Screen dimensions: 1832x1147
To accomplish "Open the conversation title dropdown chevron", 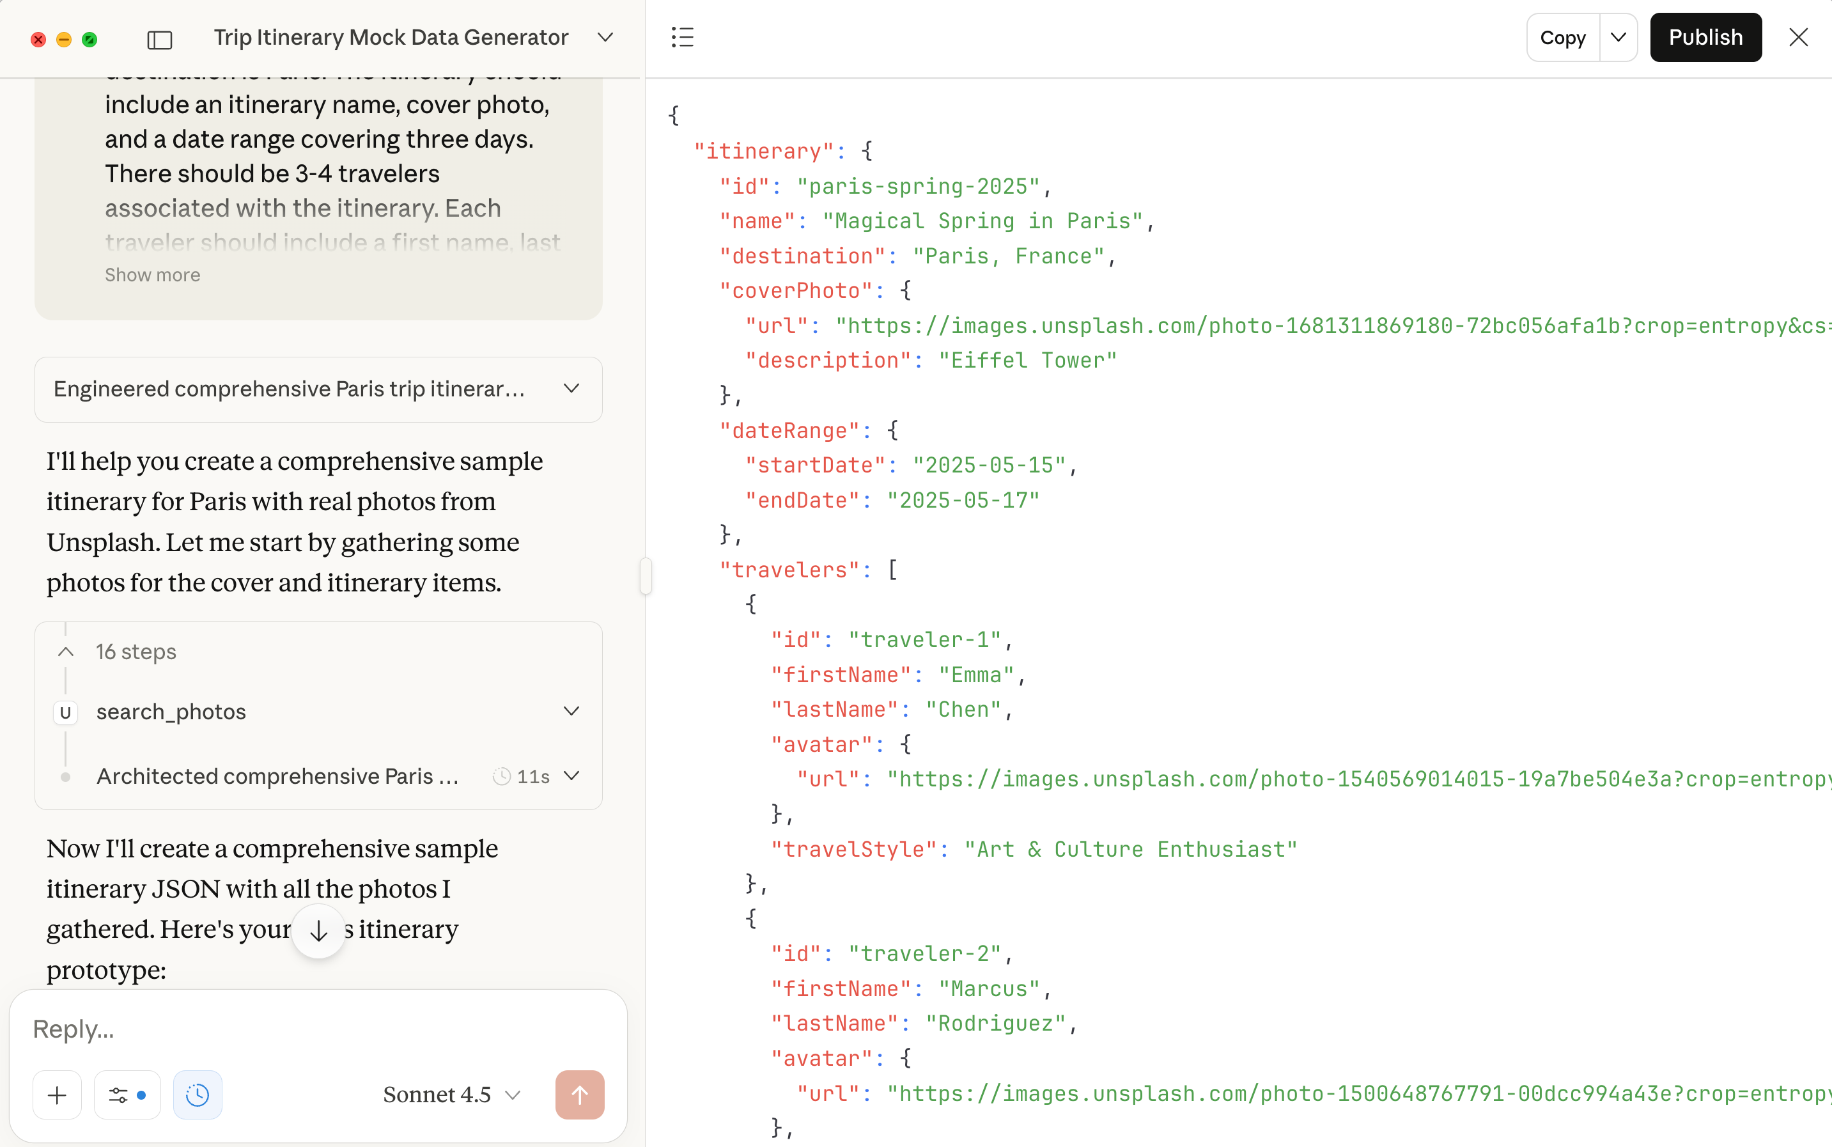I will point(604,37).
